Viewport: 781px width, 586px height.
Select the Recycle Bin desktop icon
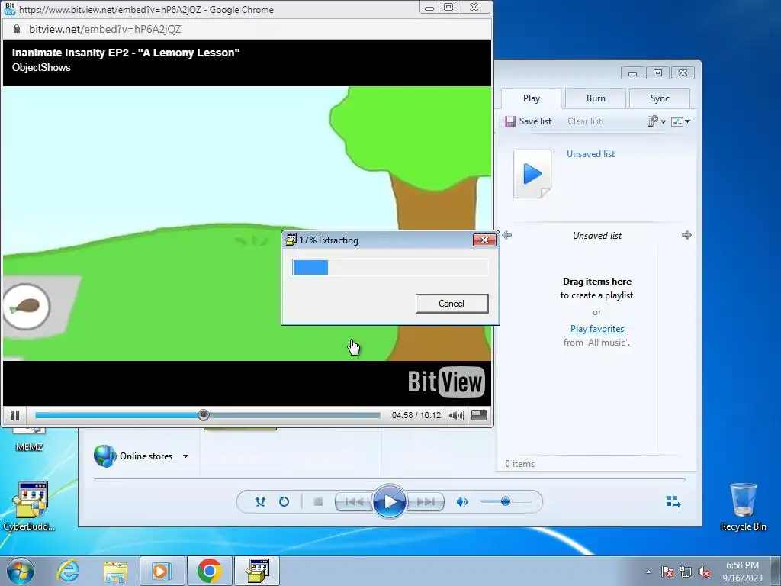(743, 507)
